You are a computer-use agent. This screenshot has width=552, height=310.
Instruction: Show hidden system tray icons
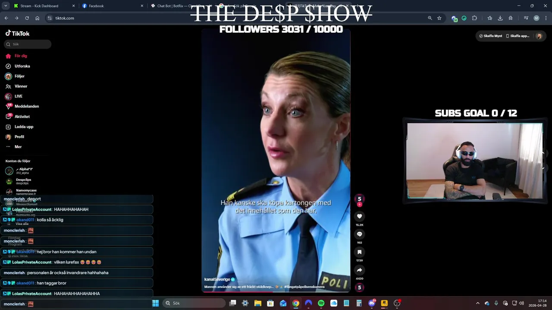(x=477, y=303)
